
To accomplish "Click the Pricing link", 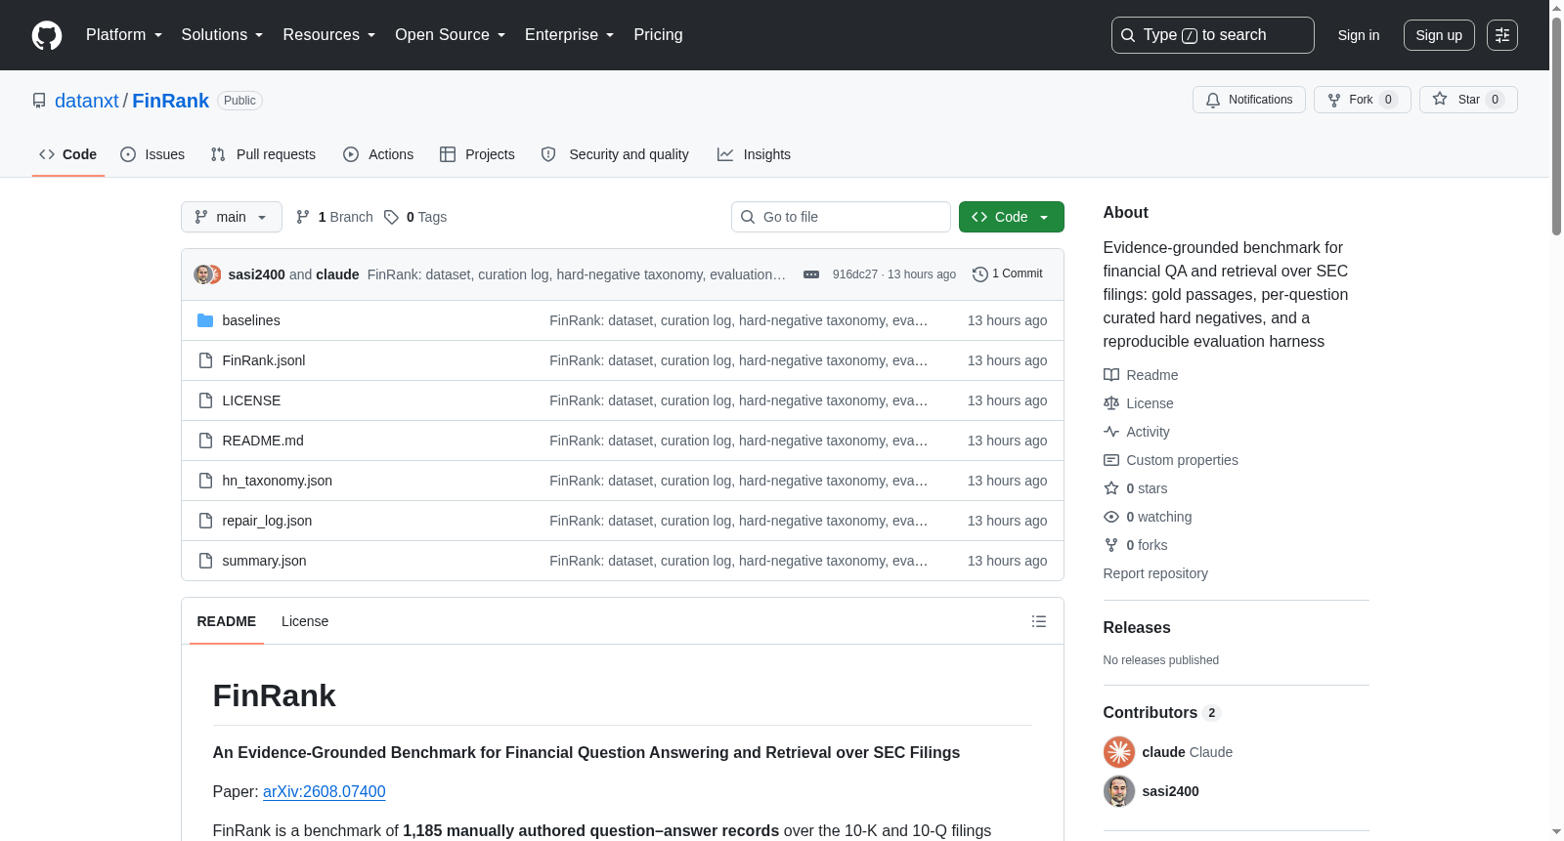I will coord(658,35).
